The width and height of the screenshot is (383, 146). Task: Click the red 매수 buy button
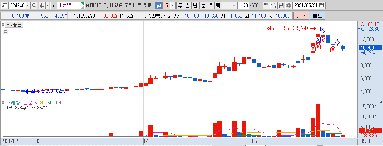point(301,16)
